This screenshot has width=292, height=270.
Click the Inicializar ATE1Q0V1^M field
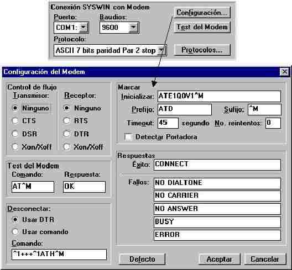[x=219, y=96]
